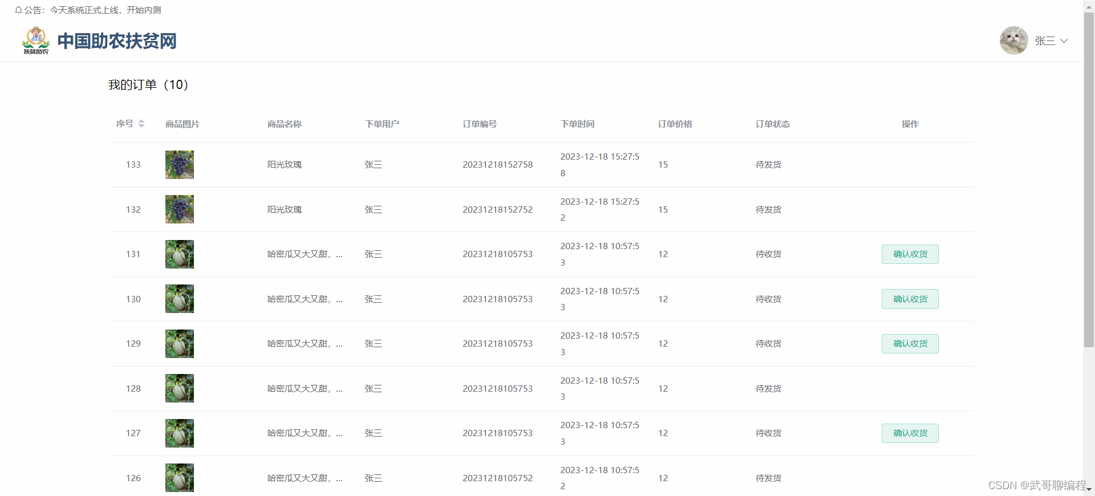
Task: Click the 订单价格 column header
Action: pyautogui.click(x=675, y=124)
